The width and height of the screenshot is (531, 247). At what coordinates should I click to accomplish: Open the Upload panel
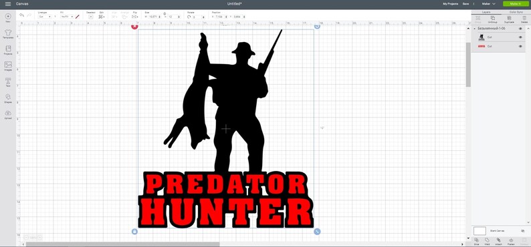coord(8,115)
